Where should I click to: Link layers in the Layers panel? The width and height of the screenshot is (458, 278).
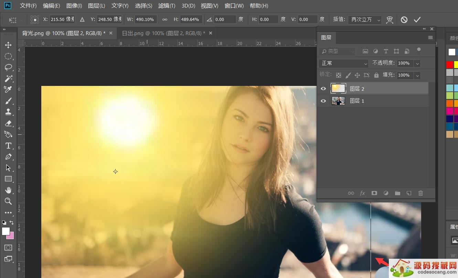pyautogui.click(x=351, y=193)
